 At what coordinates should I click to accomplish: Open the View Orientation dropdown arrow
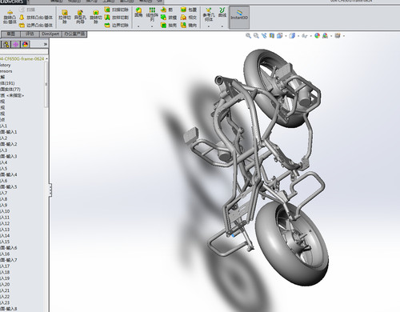click(x=286, y=36)
